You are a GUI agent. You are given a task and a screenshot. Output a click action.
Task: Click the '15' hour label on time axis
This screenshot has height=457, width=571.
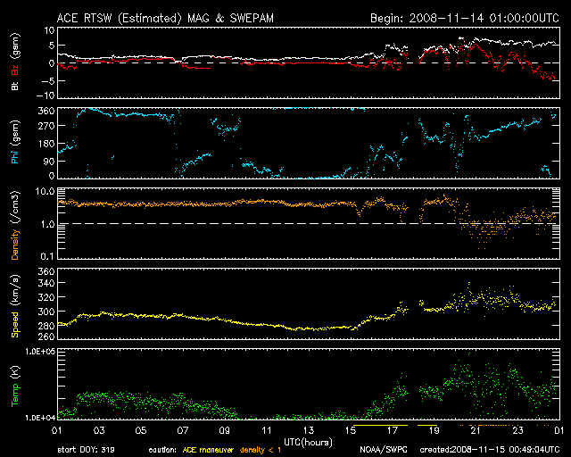click(351, 431)
